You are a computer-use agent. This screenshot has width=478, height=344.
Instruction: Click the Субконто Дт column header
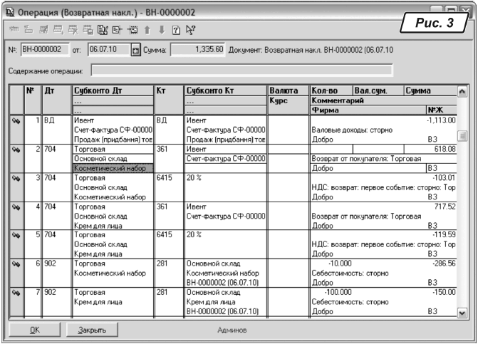coord(112,91)
